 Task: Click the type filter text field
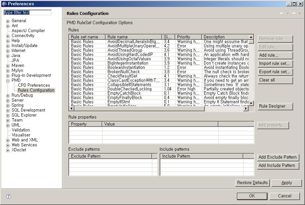(28, 13)
